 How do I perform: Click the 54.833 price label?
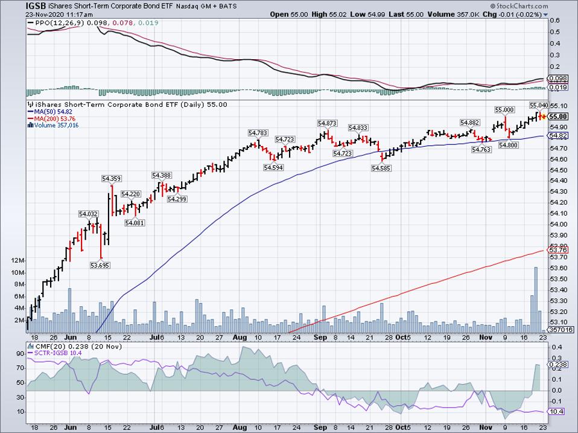(x=358, y=128)
